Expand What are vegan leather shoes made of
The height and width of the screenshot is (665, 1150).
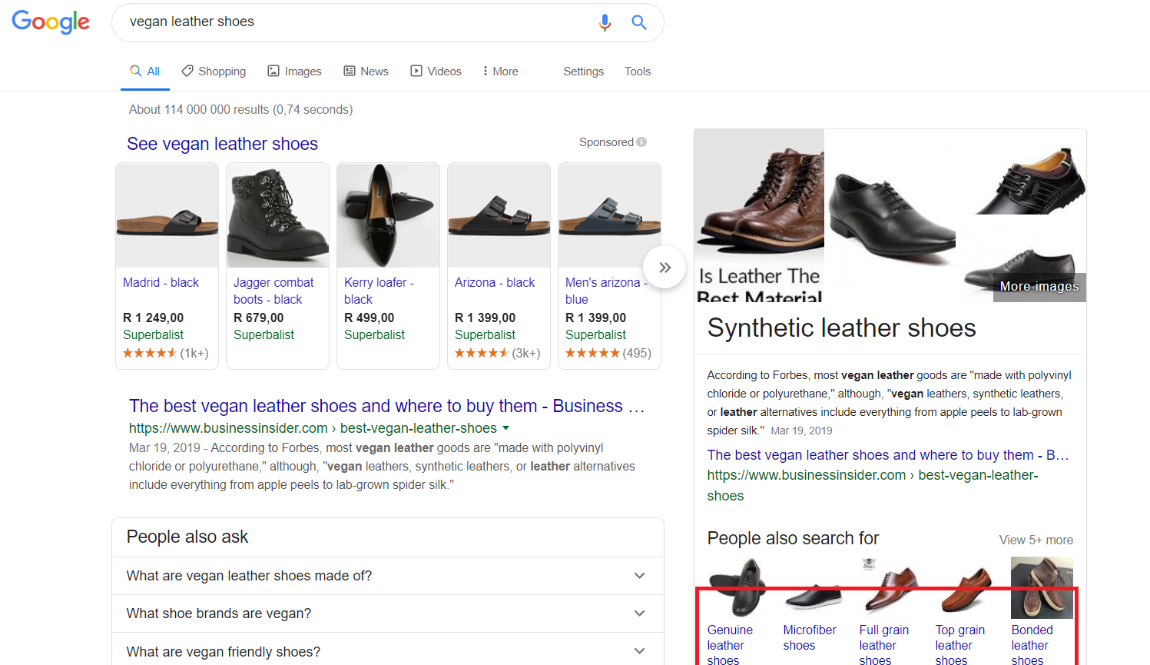click(387, 576)
